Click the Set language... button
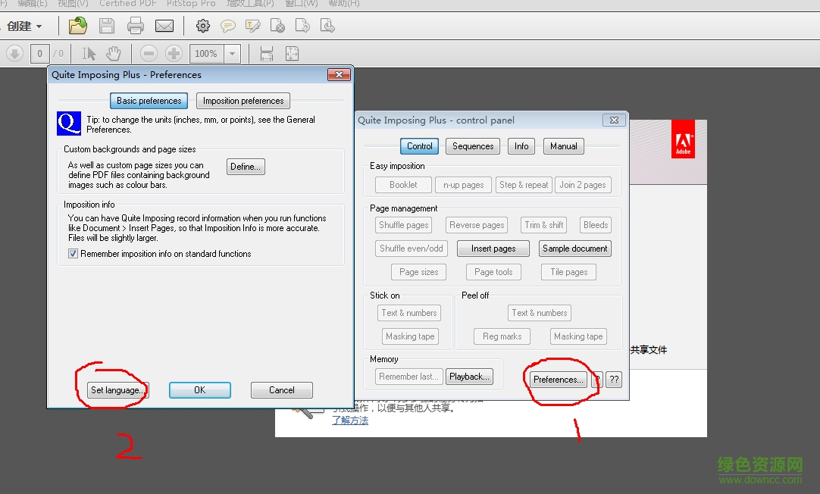The width and height of the screenshot is (820, 494). tap(117, 390)
